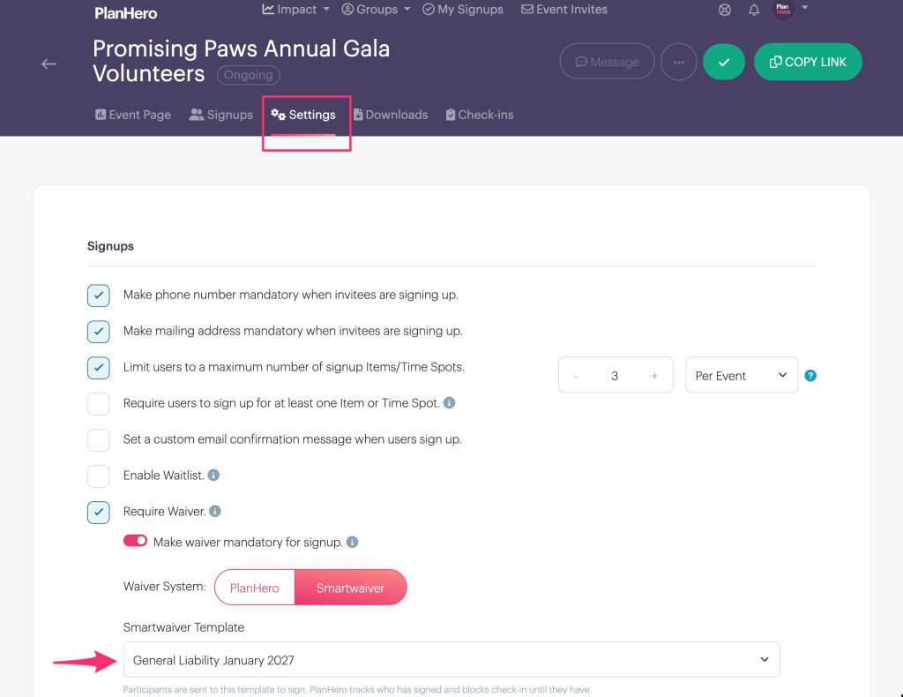Viewport: 903px width, 697px height.
Task: Select the Settings tab
Action: (x=303, y=115)
